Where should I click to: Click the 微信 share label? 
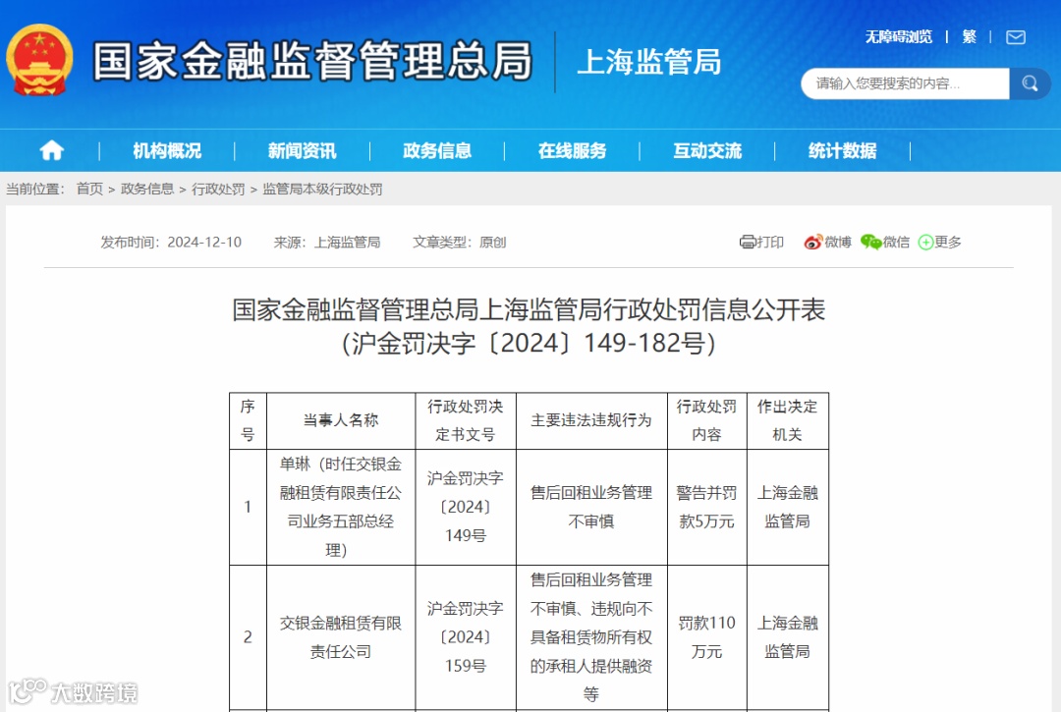point(897,242)
